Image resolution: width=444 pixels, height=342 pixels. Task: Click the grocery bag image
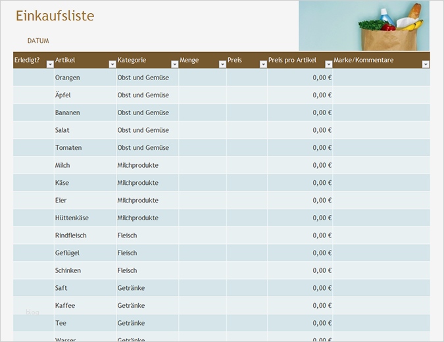364,26
